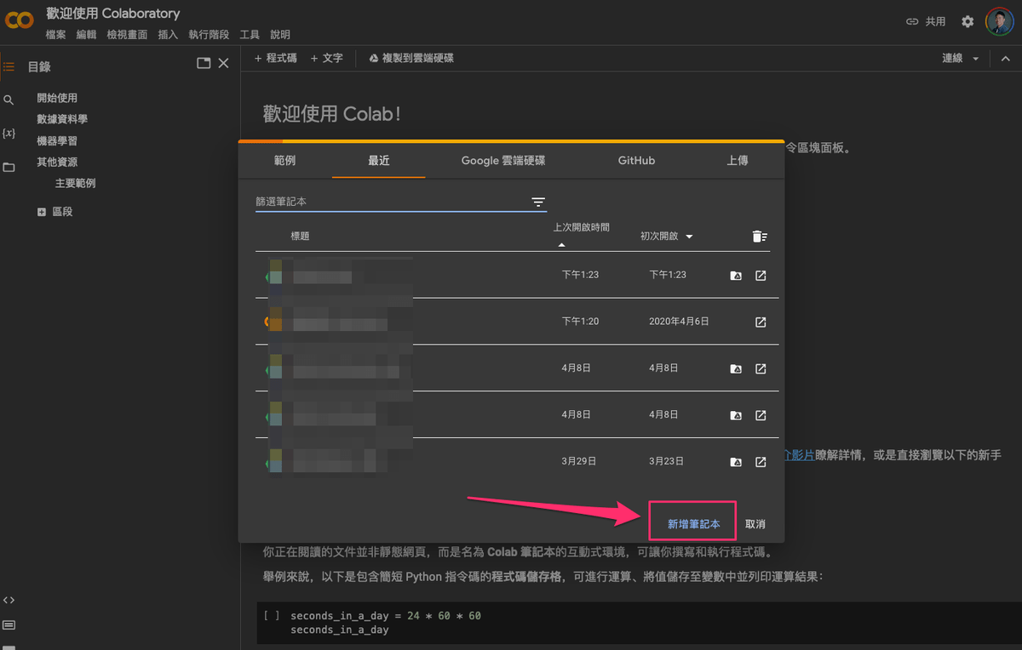Open the user account avatar
1022x650 pixels.
999,21
